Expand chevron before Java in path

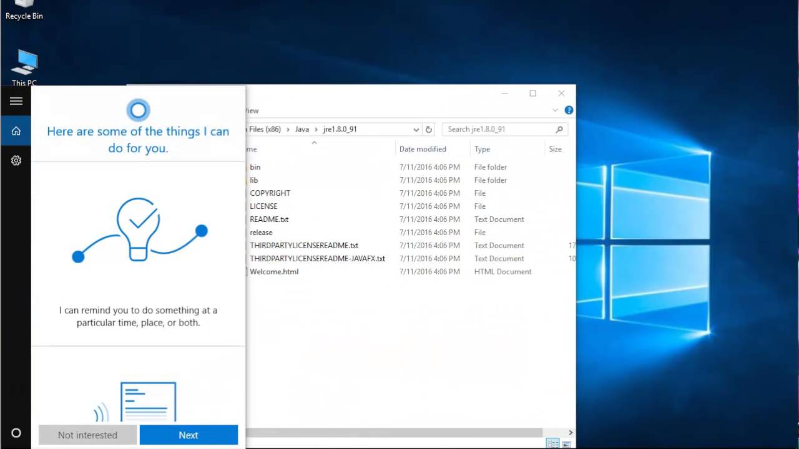click(289, 129)
